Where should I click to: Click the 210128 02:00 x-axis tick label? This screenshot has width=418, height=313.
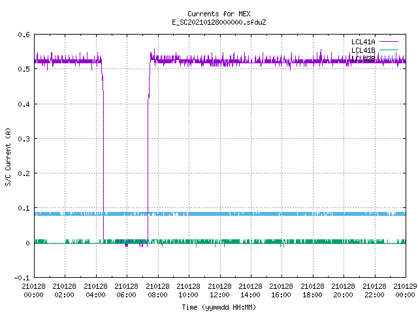click(65, 291)
